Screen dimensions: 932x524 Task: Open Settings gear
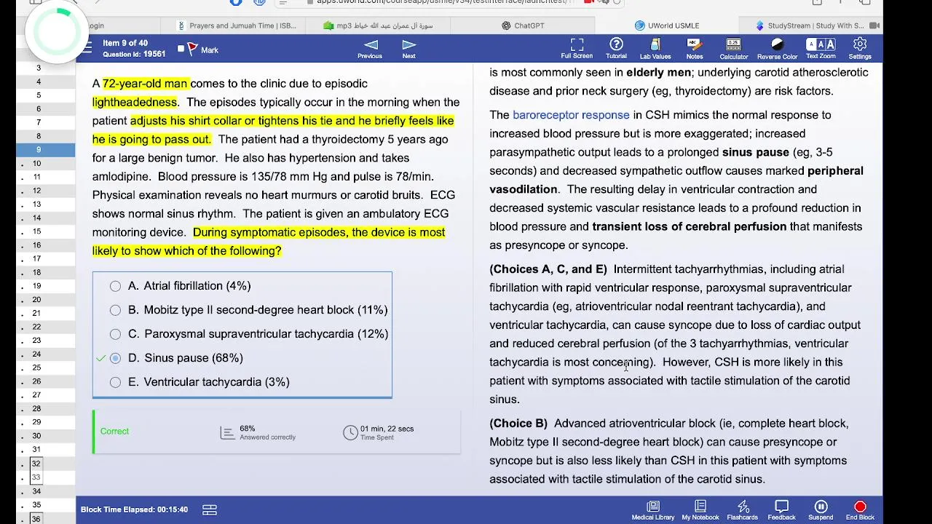860,49
